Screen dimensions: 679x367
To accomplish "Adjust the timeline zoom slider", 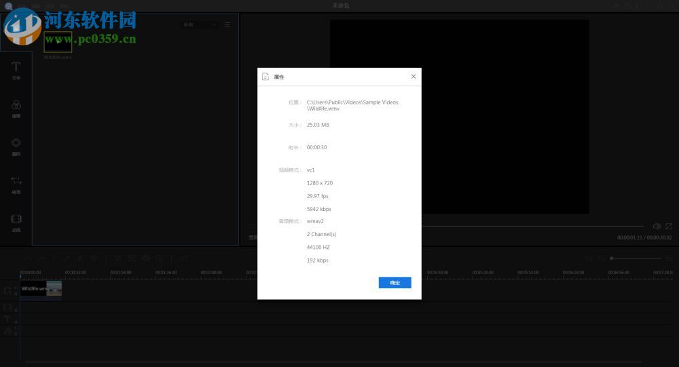I will [x=636, y=258].
